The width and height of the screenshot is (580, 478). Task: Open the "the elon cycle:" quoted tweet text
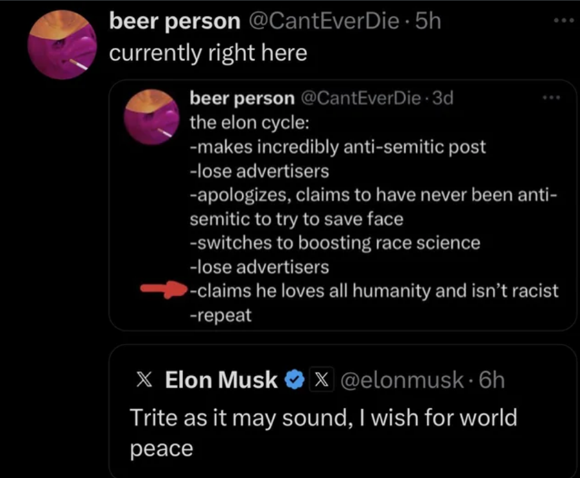[249, 122]
